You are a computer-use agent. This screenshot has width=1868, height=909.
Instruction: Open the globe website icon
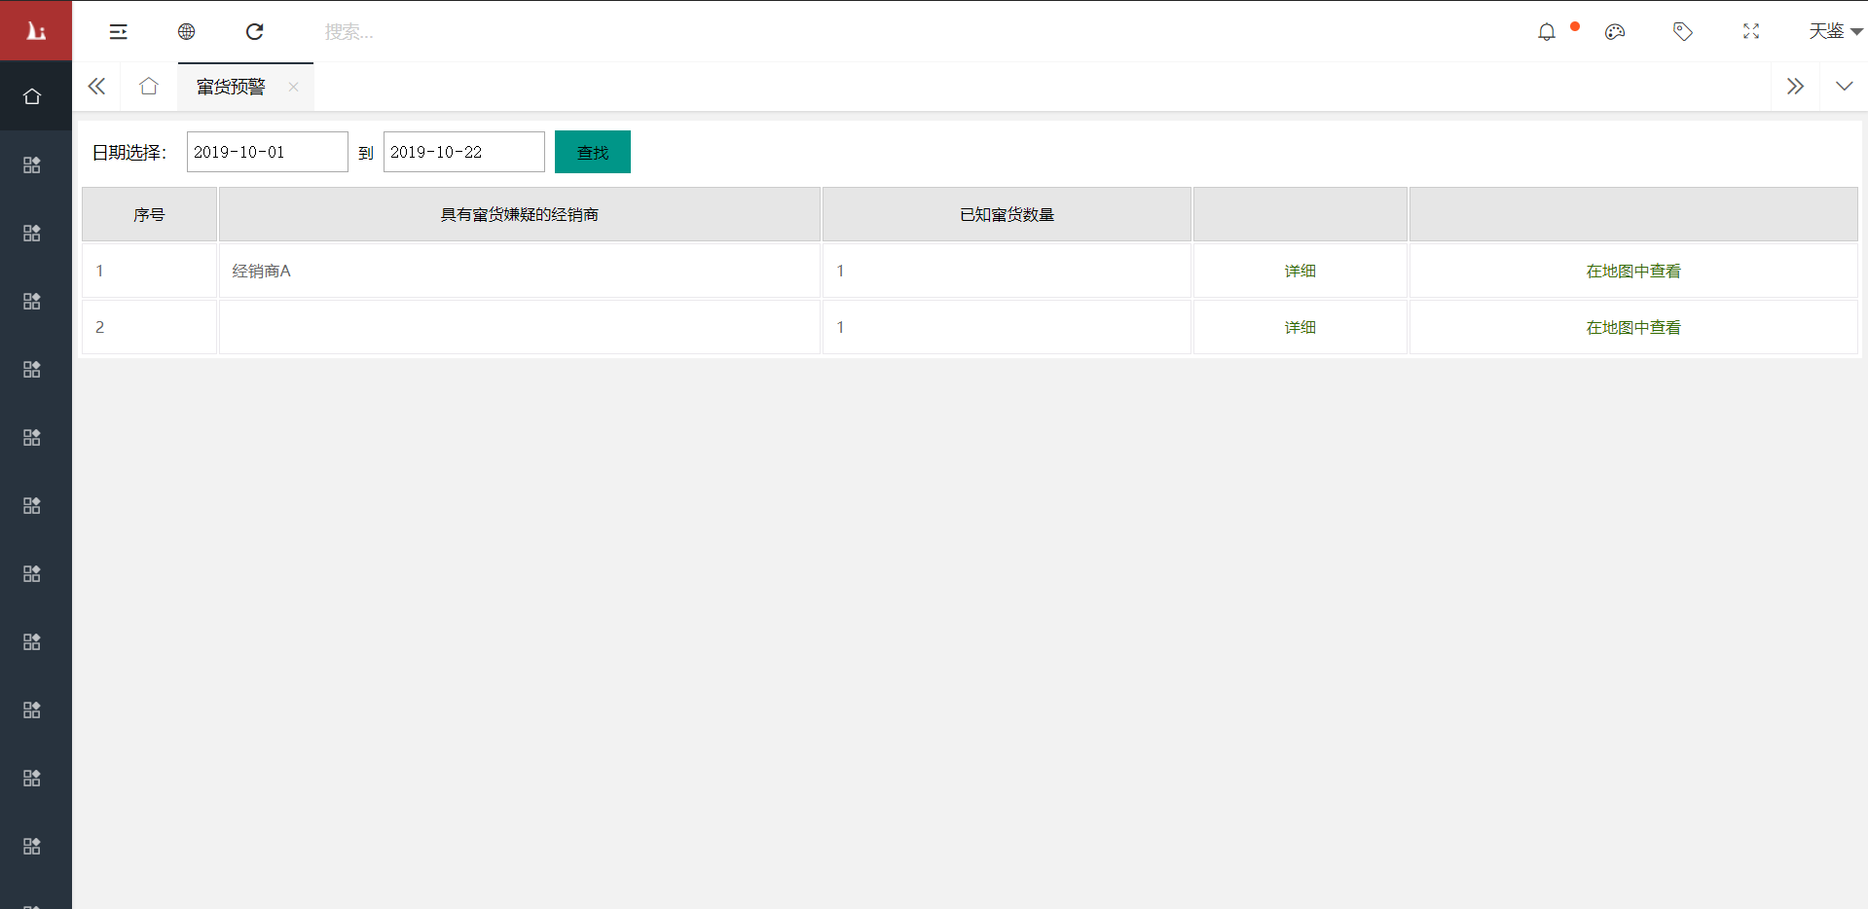(186, 32)
